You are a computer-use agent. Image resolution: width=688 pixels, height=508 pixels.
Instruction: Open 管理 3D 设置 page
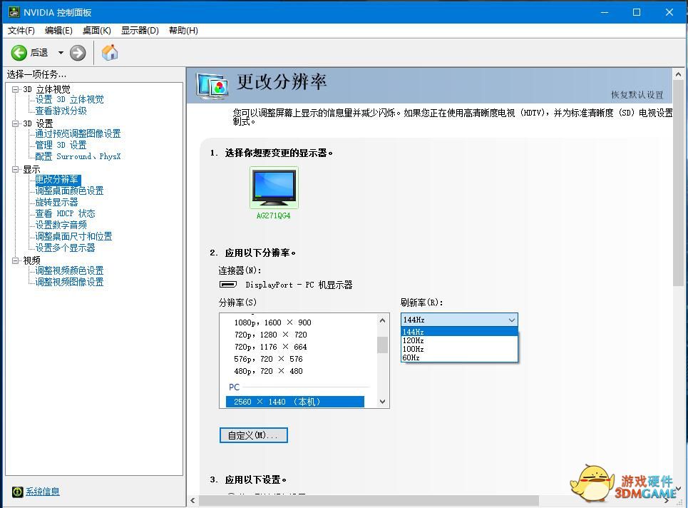click(61, 146)
